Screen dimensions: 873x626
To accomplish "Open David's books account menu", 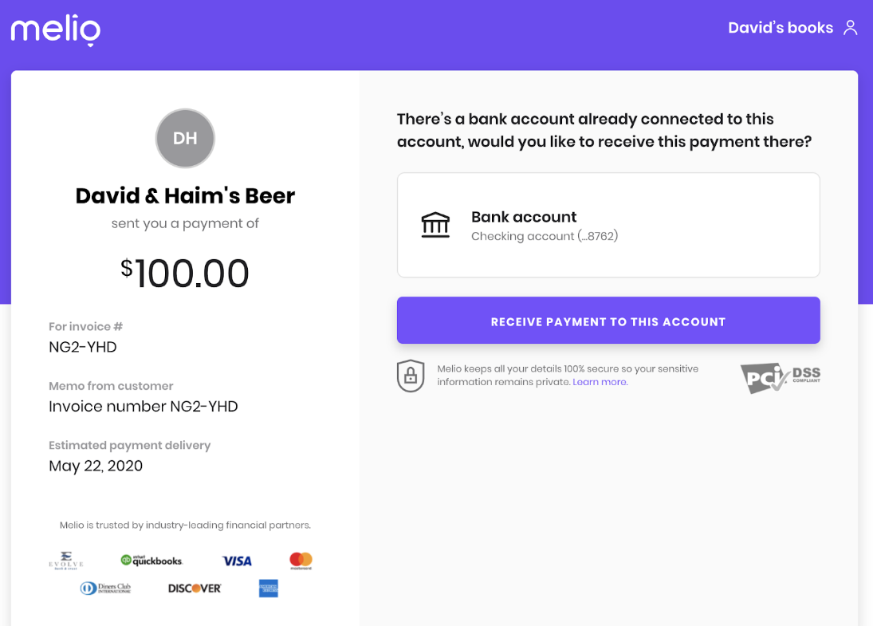I will pos(781,28).
